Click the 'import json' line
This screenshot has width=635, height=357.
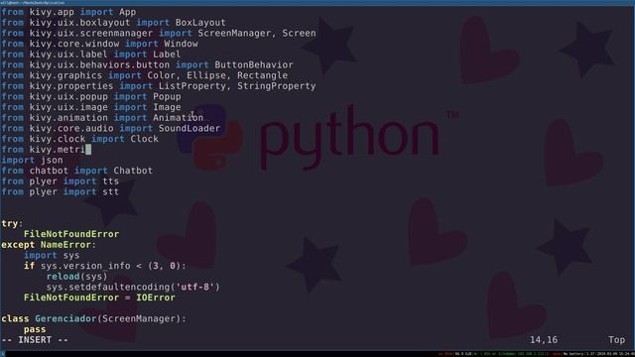point(32,160)
